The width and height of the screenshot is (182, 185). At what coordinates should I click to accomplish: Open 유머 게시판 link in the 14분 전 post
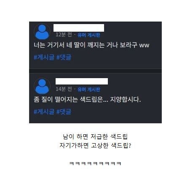89,90
